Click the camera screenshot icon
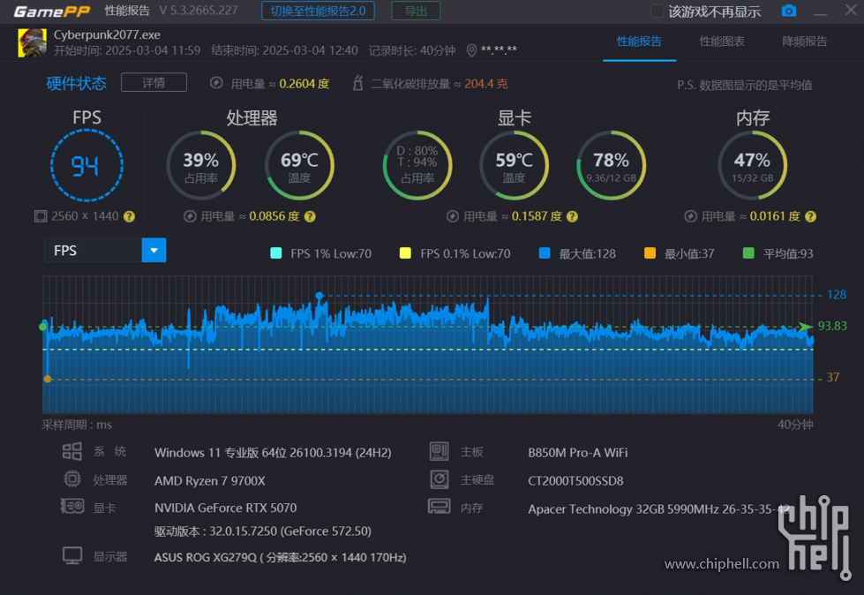 [788, 11]
